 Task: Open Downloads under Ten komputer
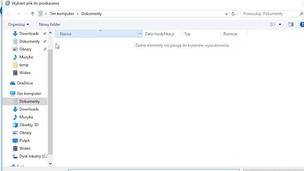pyautogui.click(x=29, y=109)
